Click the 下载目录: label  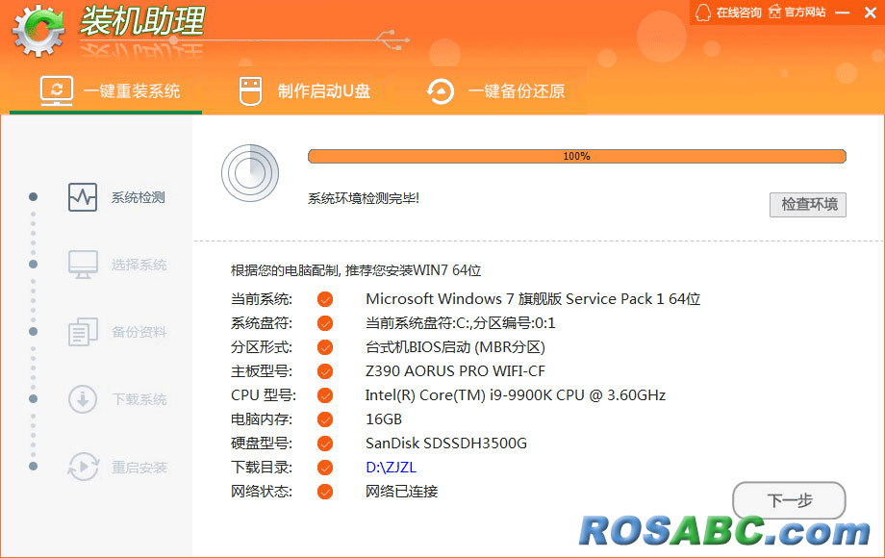pos(262,468)
